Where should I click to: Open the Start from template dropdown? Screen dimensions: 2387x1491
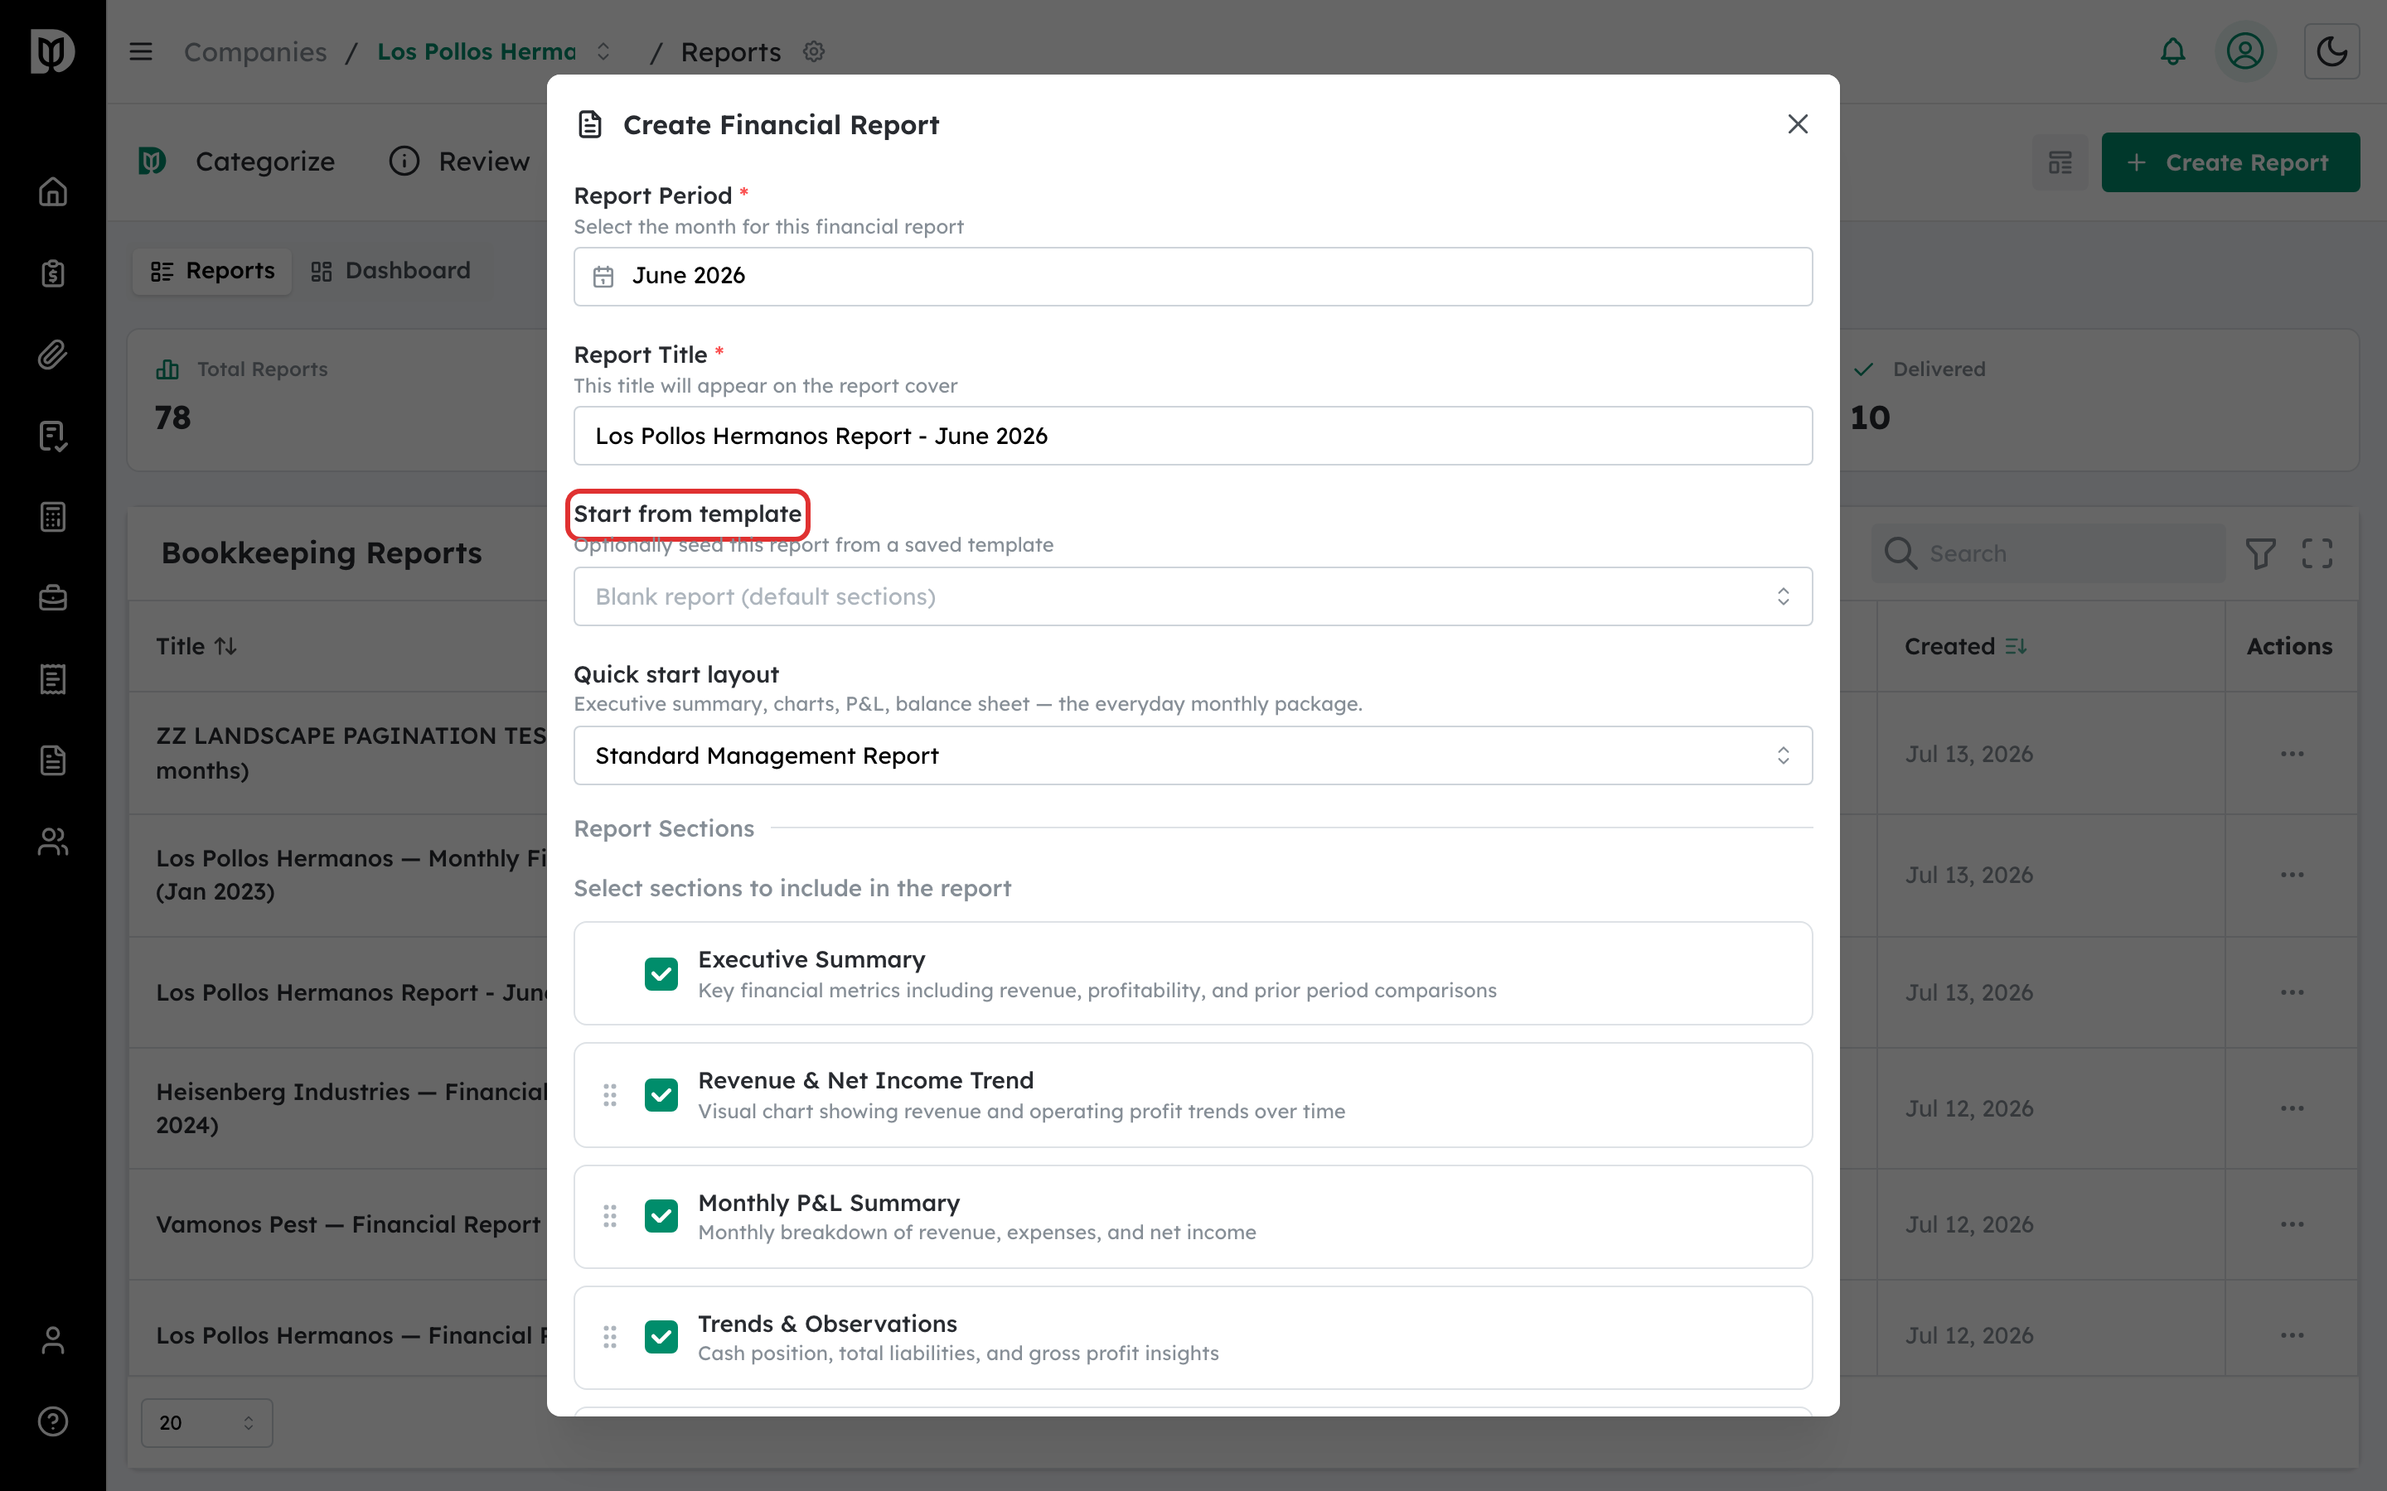[x=1193, y=596]
